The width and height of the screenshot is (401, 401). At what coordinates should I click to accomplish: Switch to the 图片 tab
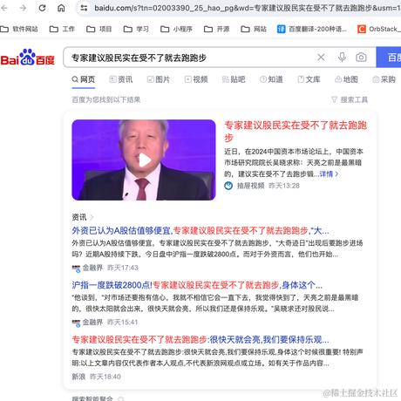pyautogui.click(x=159, y=79)
